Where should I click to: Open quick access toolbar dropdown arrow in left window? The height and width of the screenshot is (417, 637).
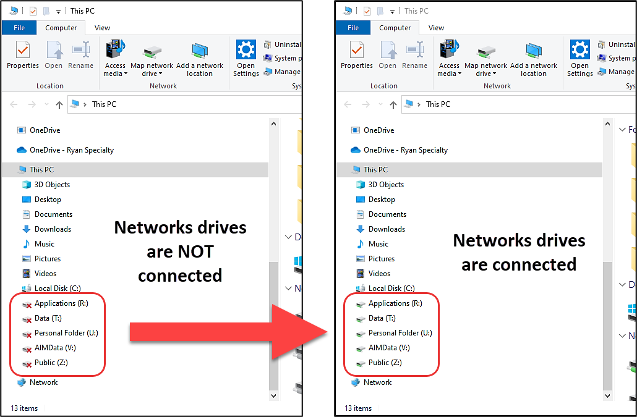coord(58,11)
